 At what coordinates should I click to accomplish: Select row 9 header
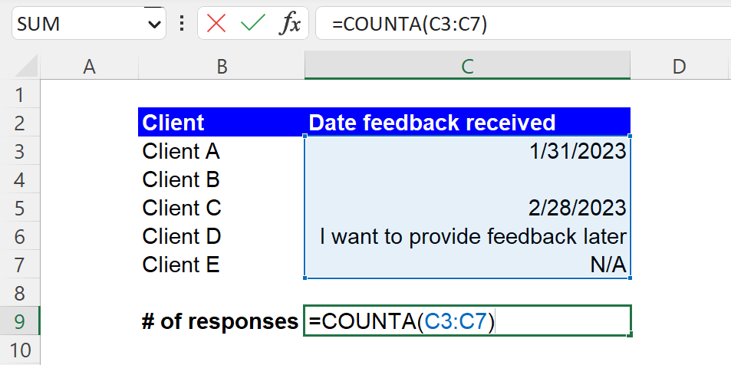tap(20, 321)
